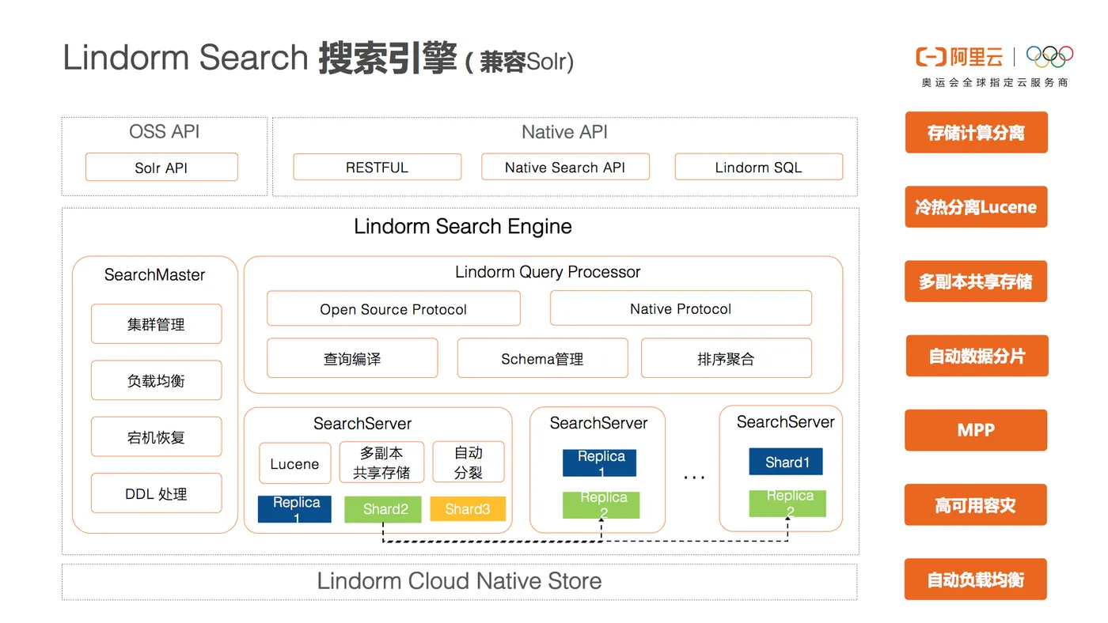Click the blue Replica 1 block beside Shard2

[294, 509]
